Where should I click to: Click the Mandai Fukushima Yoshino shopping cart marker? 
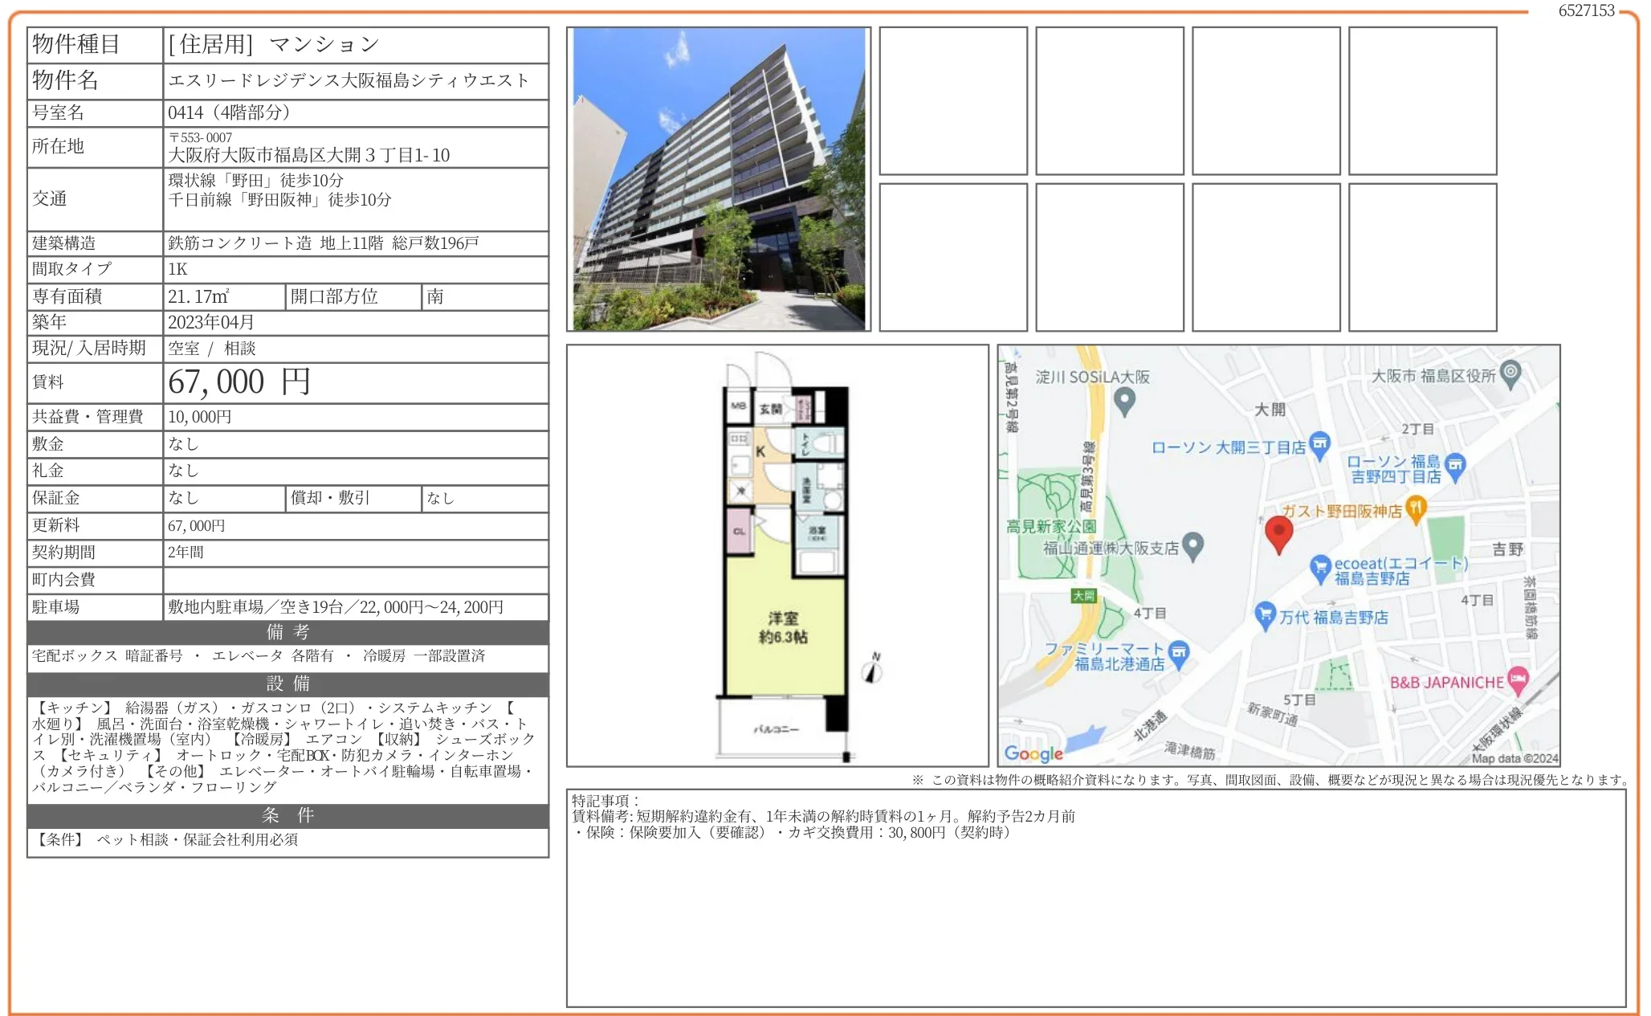click(x=1265, y=615)
